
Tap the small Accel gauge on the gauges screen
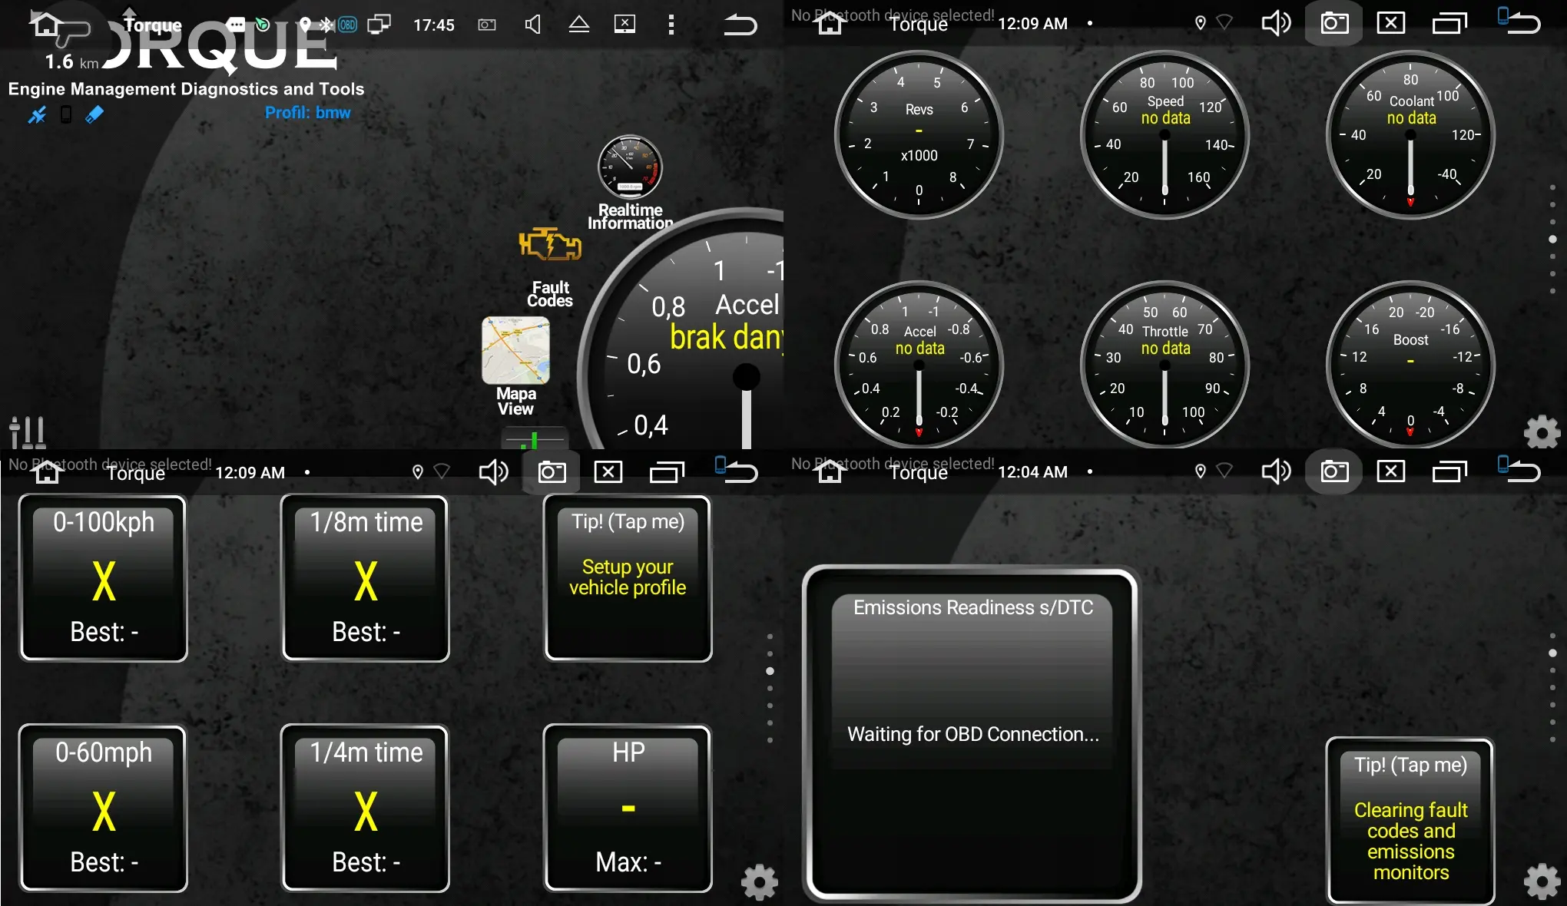pyautogui.click(x=919, y=365)
